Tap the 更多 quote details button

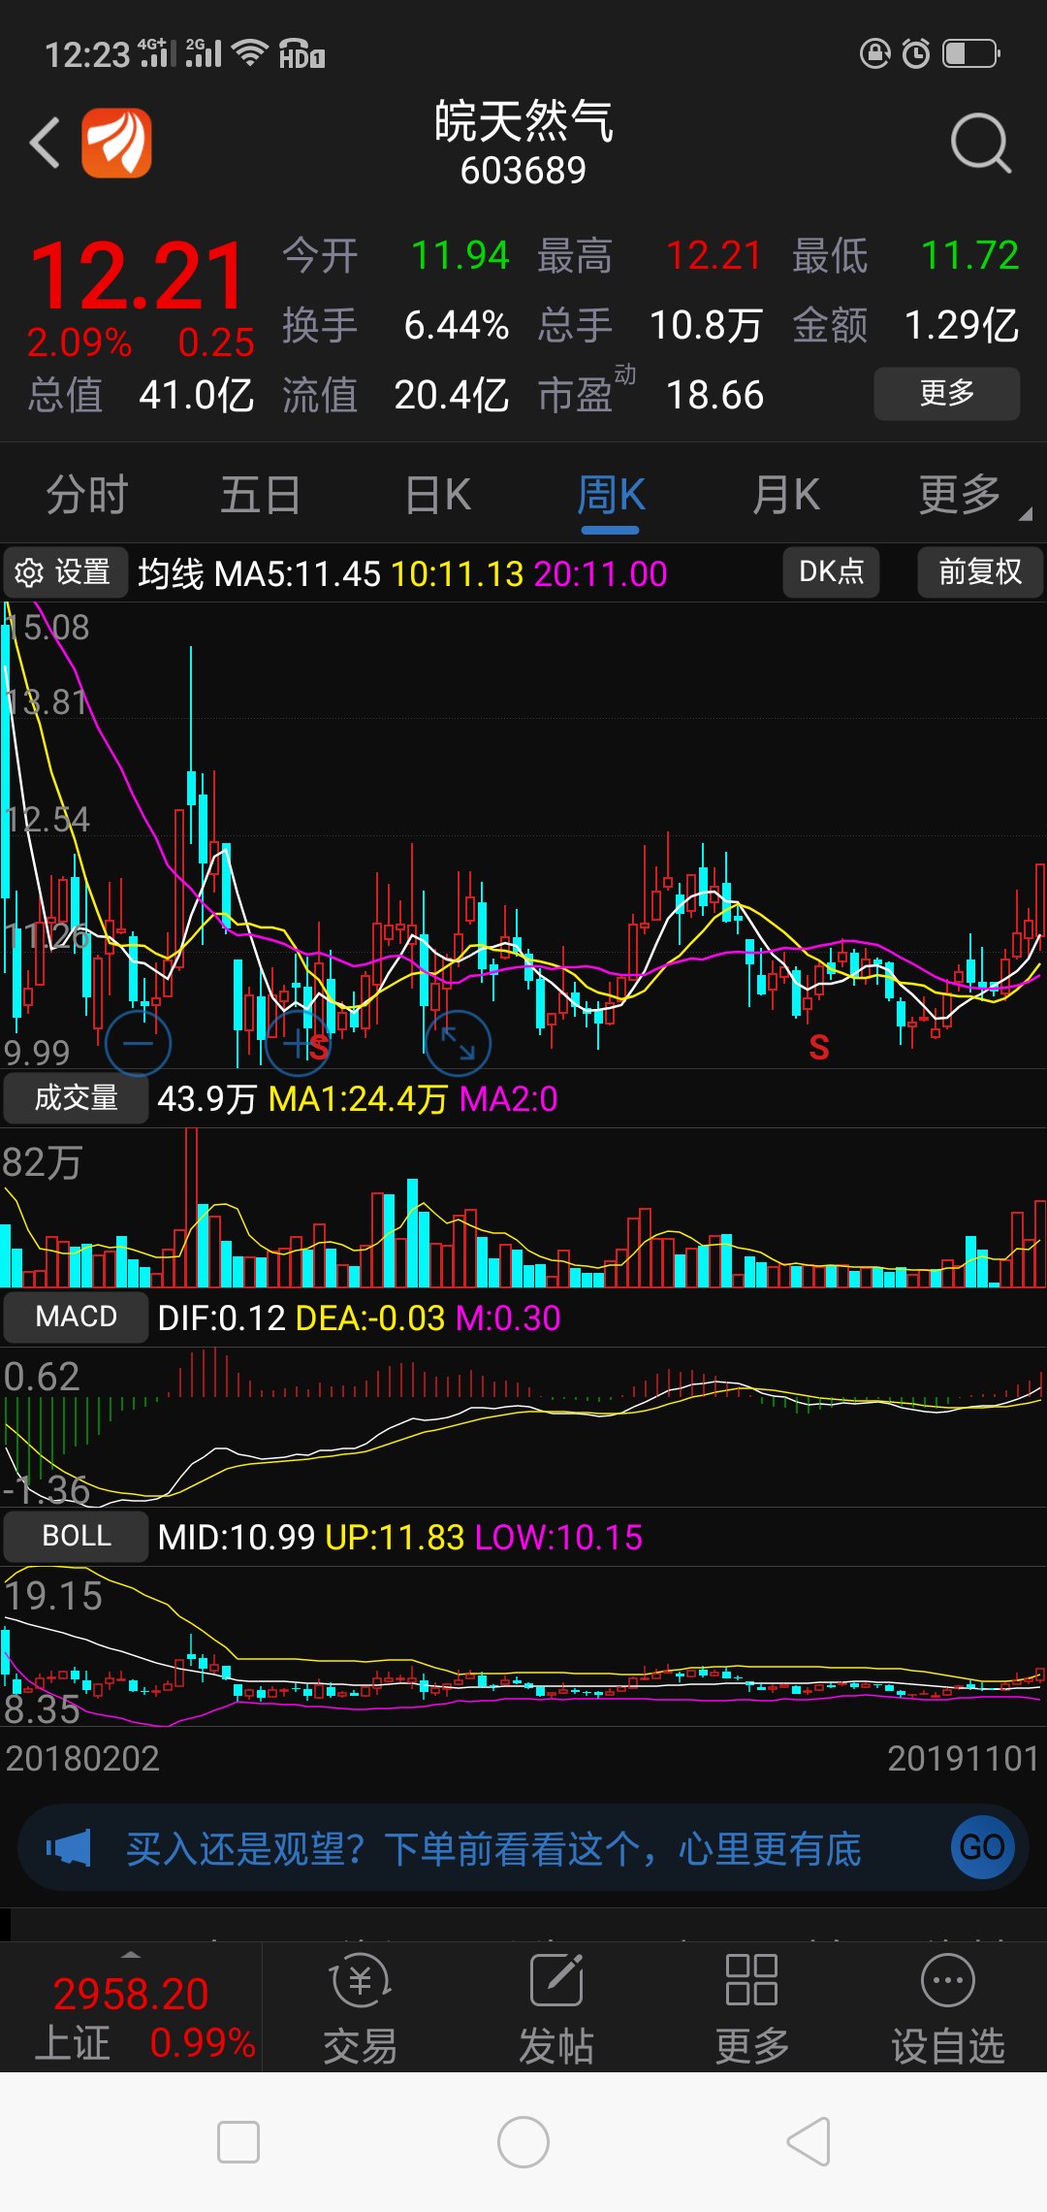tap(947, 393)
